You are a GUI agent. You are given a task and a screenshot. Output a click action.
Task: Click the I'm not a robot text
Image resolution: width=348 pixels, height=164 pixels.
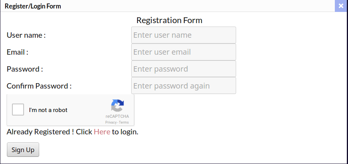(x=48, y=110)
